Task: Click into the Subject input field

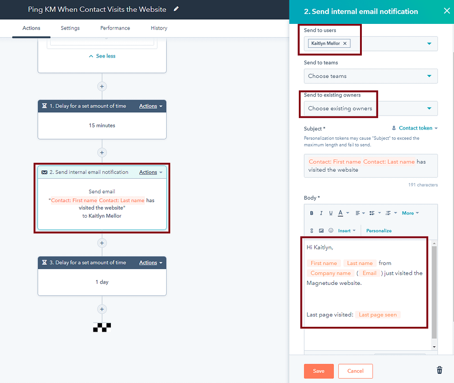Action: point(370,166)
